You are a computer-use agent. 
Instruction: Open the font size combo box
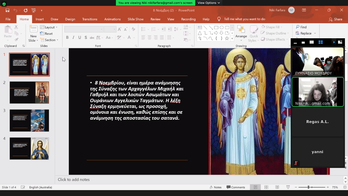click(110, 29)
